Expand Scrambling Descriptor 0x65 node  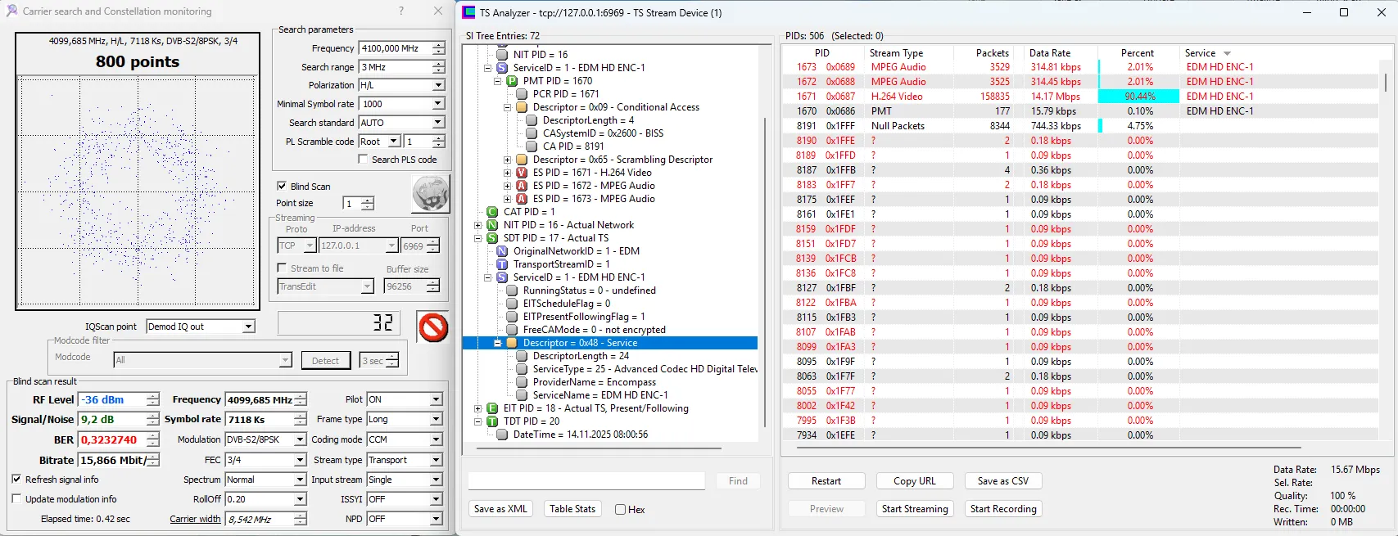tap(507, 160)
